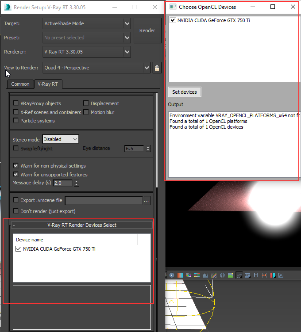Collapse V-Ray RT Render Devices Select rollout
The image size is (301, 332).
click(81, 225)
